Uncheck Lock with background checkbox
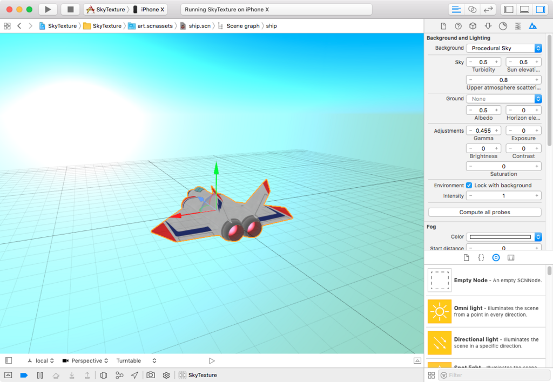This screenshot has height=382, width=553. 469,186
